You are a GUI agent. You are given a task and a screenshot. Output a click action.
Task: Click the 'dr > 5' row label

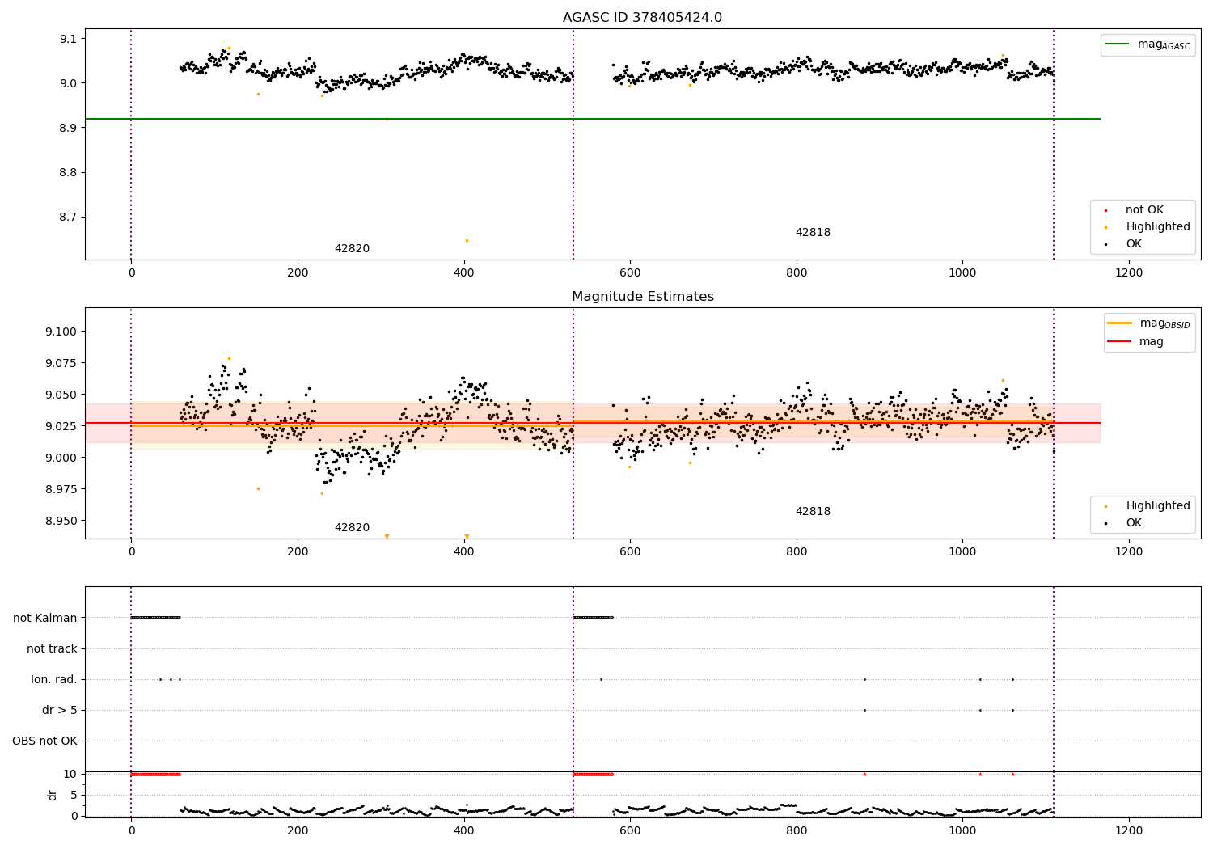pos(60,711)
